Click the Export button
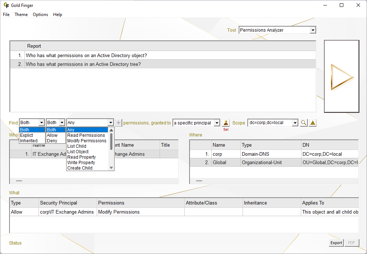Screen dimensions: 367x254 [336, 243]
